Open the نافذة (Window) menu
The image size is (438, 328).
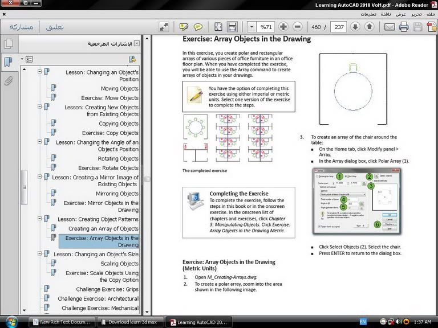(x=386, y=14)
